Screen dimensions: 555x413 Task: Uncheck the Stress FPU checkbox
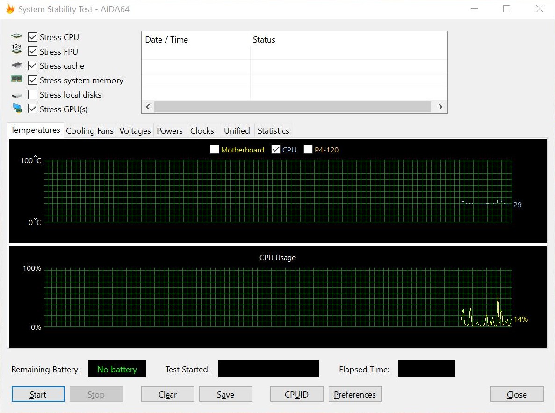33,51
